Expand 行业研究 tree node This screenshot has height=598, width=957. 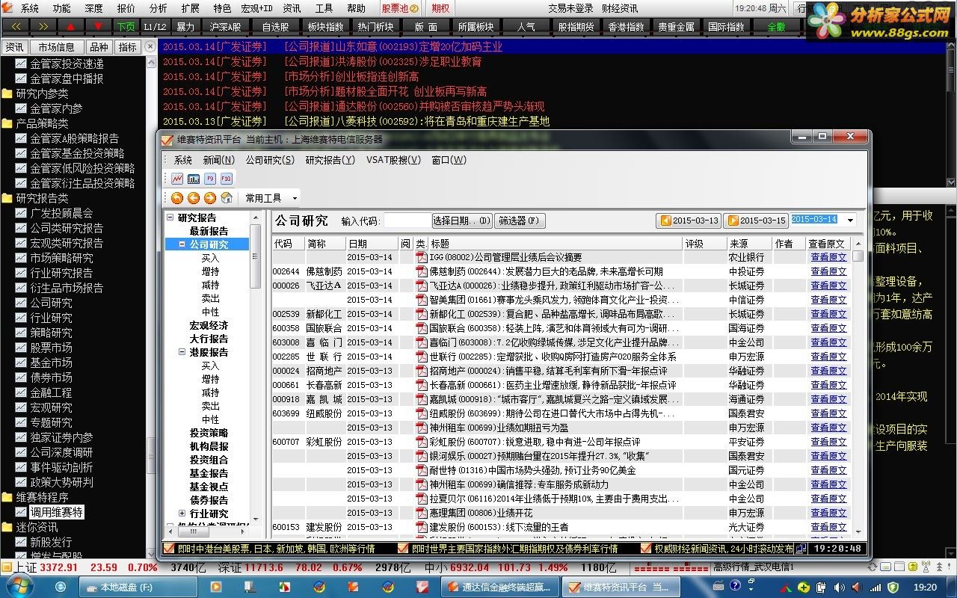(x=182, y=514)
